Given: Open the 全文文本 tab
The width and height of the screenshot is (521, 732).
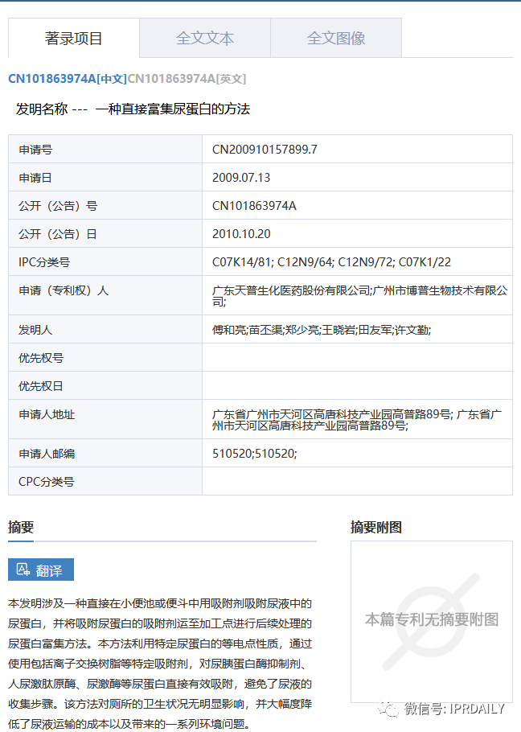Looking at the screenshot, I should click(205, 38).
